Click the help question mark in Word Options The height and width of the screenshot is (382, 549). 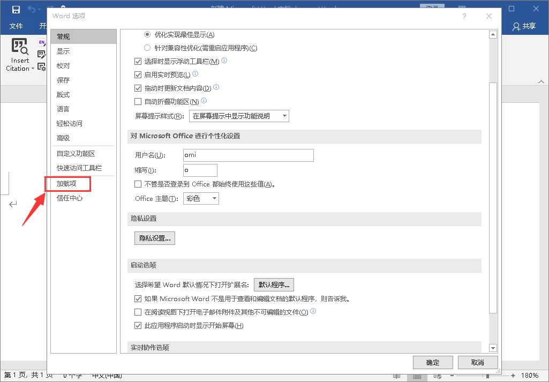click(464, 16)
